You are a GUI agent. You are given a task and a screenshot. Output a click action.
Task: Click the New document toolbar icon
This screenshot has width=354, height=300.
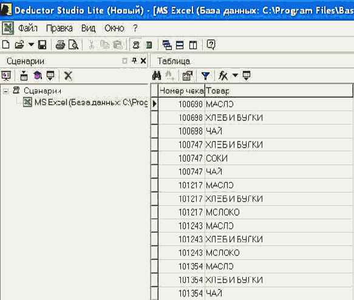[6, 45]
